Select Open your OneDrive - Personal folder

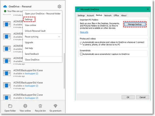coord(43,14)
